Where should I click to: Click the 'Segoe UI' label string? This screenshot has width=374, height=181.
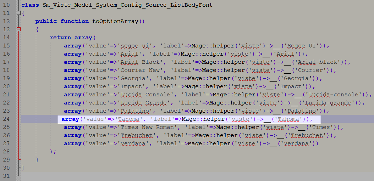pos(301,46)
